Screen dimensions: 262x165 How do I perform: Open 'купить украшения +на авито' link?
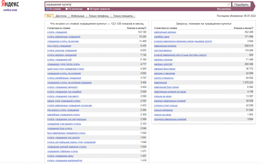pos(63,96)
